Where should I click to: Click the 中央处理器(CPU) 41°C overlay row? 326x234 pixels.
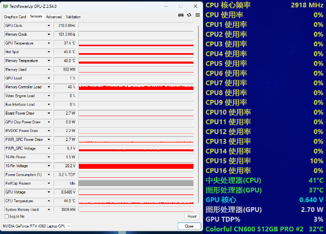[264, 180]
